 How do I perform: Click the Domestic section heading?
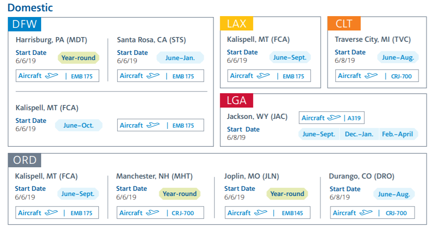coord(30,7)
